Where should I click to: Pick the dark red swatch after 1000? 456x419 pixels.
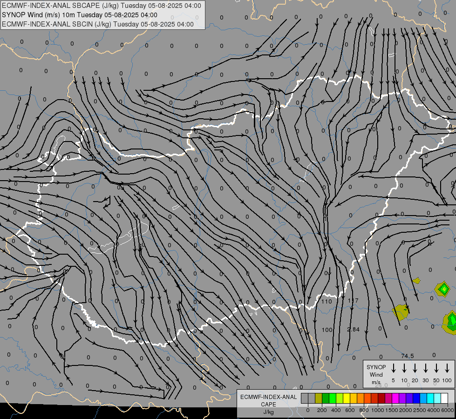tap(381, 398)
